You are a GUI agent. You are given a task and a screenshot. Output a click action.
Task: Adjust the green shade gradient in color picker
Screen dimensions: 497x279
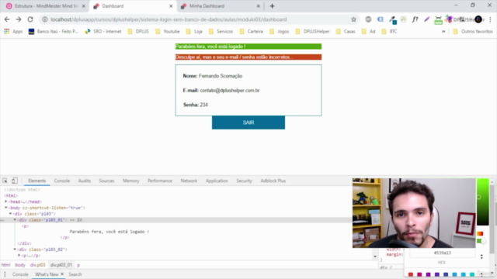482,201
